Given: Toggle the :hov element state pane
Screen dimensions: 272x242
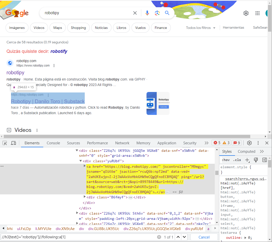Looking at the screenshot, I should (226, 160).
